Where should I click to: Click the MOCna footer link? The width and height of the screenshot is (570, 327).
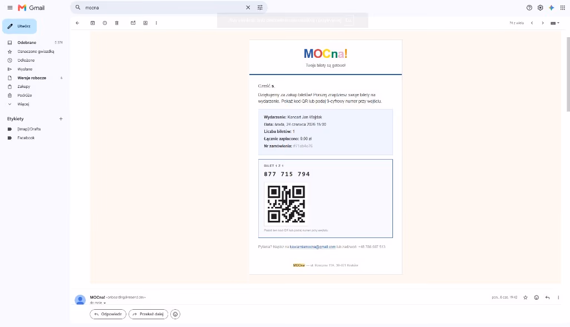[299, 265]
